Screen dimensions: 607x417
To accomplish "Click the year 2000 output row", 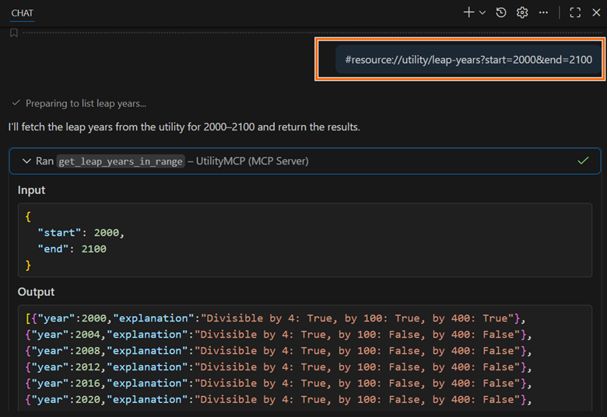I will [272, 318].
